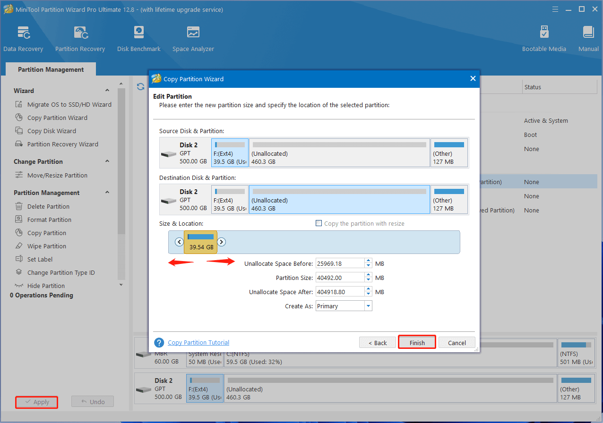Increase Unallocate Space After value
The image size is (603, 423).
pos(369,289)
